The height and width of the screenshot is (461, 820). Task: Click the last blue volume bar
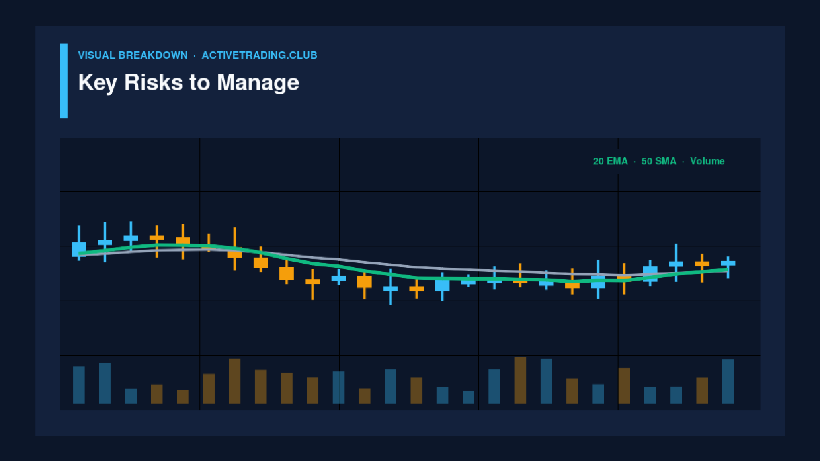coord(728,381)
